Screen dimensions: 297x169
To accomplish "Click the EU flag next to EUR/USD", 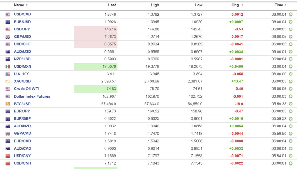I will tap(8, 22).
